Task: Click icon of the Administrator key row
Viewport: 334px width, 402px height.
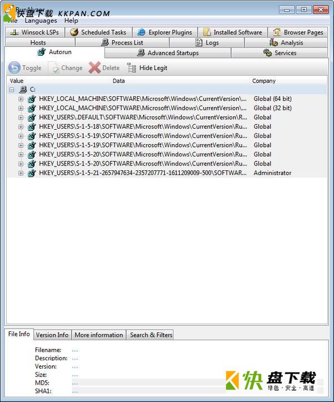Action: pyautogui.click(x=32, y=173)
